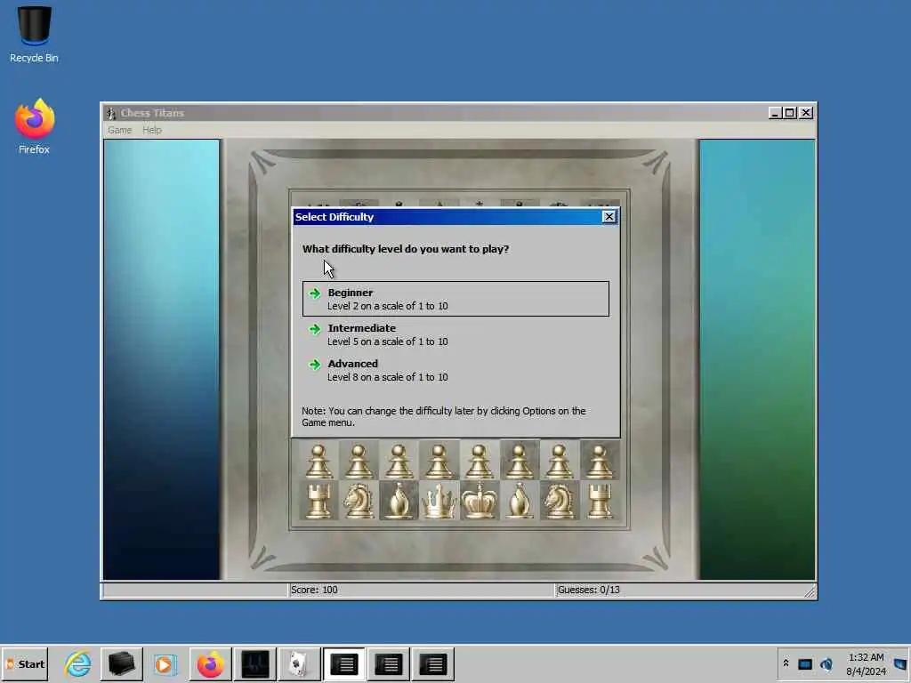The width and height of the screenshot is (911, 683).
Task: Select the white bishop next to the king
Action: (x=519, y=500)
